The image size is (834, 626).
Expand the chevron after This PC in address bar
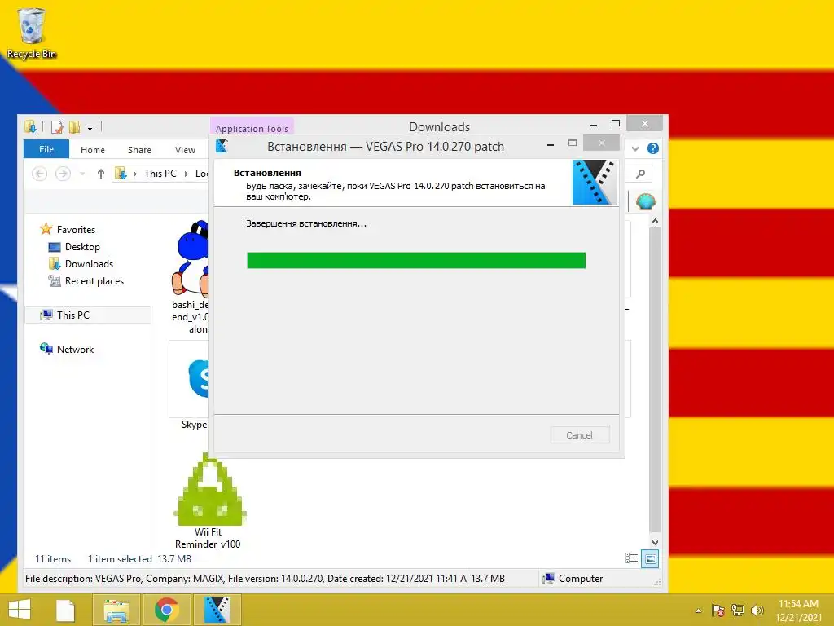click(x=187, y=174)
